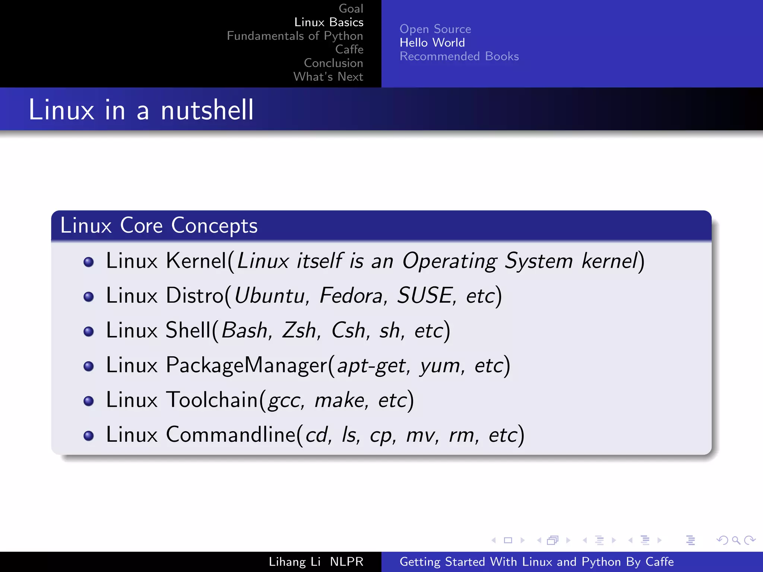Go to previous subsection arrow
The image size is (763, 572).
pyautogui.click(x=585, y=540)
